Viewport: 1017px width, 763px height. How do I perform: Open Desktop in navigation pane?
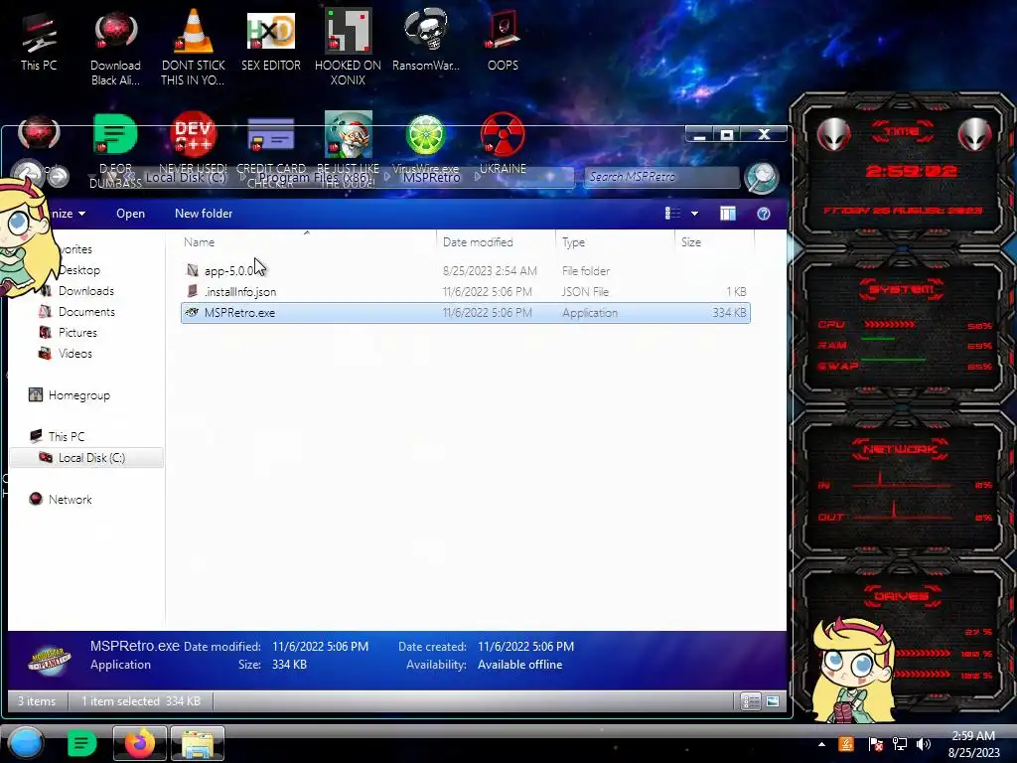pos(79,270)
